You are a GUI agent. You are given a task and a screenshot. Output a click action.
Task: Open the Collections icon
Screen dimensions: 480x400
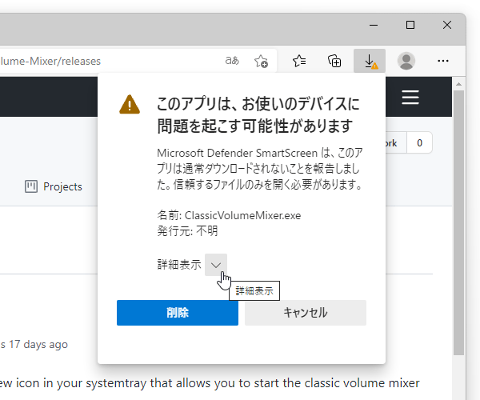coord(334,61)
